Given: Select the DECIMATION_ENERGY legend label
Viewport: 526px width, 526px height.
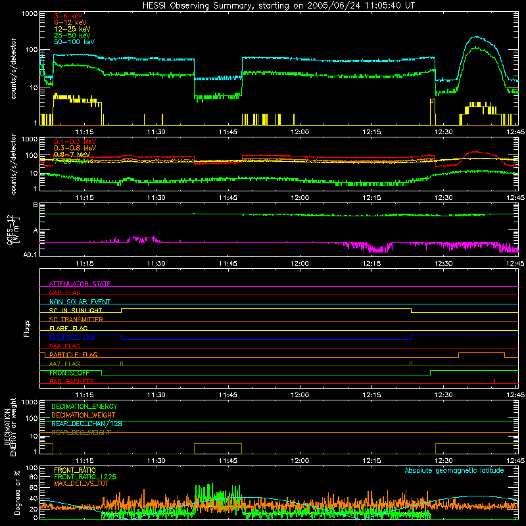Looking at the screenshot, I should 84,406.
